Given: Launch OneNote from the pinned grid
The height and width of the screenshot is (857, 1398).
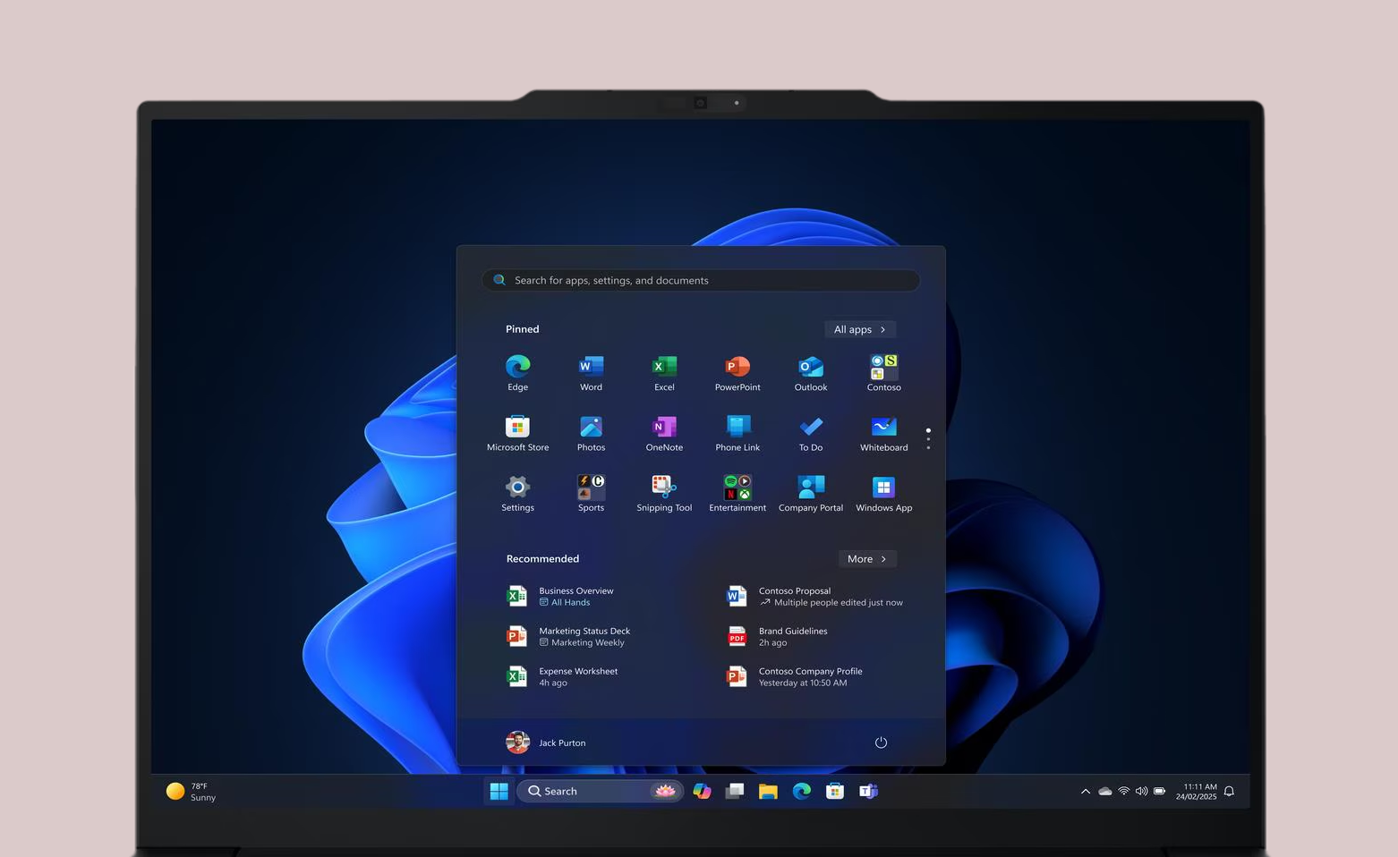Looking at the screenshot, I should click(x=664, y=428).
